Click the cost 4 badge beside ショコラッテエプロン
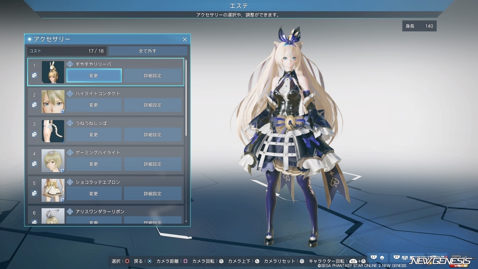The width and height of the screenshot is (478, 269). pos(70,182)
